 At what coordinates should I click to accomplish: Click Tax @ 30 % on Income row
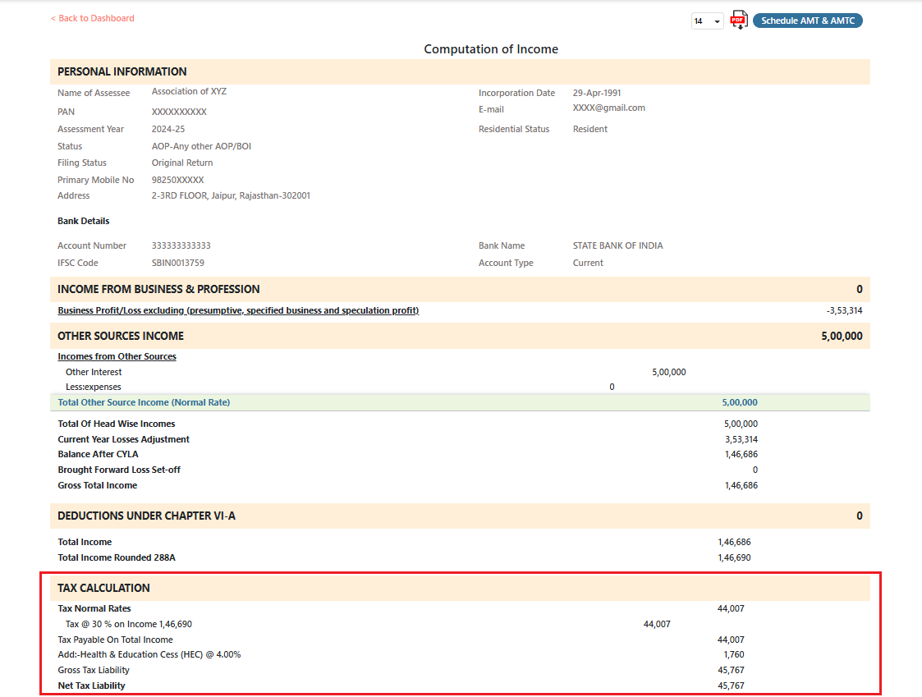point(129,624)
